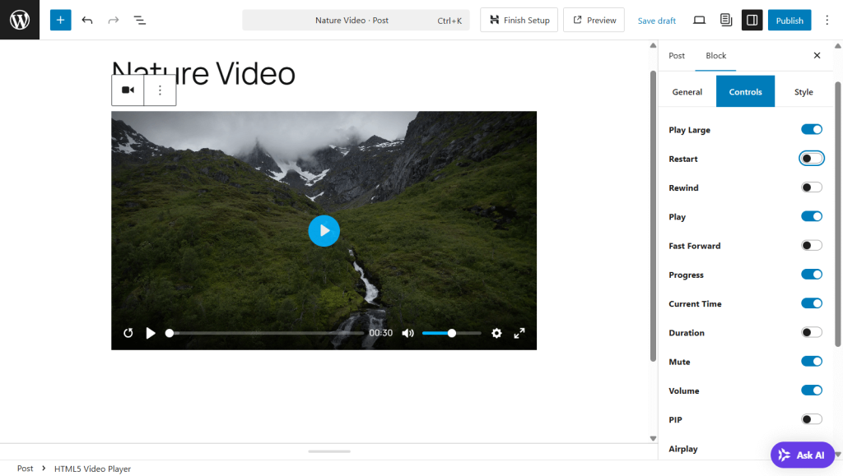Open the block inserter
Viewport: 843px width, 476px height.
(x=59, y=20)
